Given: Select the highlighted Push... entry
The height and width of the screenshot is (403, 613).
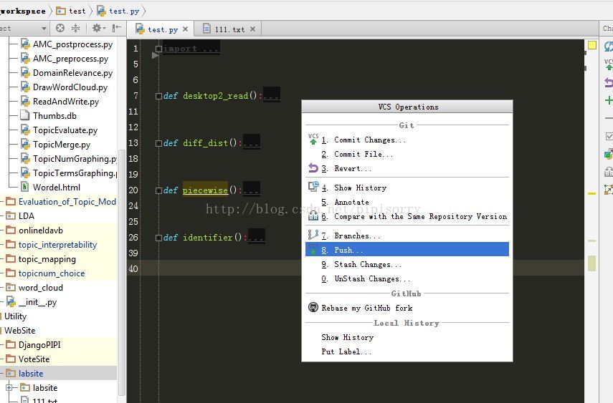Looking at the screenshot, I should pyautogui.click(x=407, y=249).
